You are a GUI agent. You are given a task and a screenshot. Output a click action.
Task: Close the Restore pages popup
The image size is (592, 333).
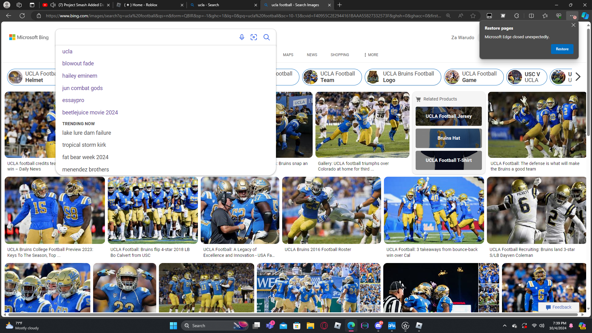tap(573, 25)
